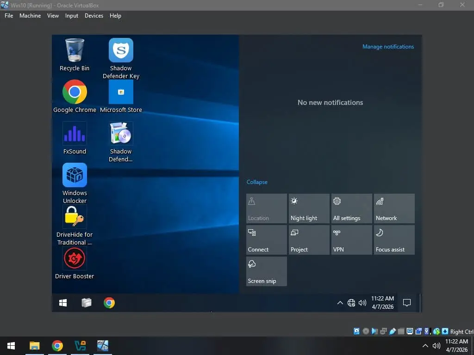Click VirtualBox recording status indicator
This screenshot has width=474, height=355.
click(x=418, y=331)
